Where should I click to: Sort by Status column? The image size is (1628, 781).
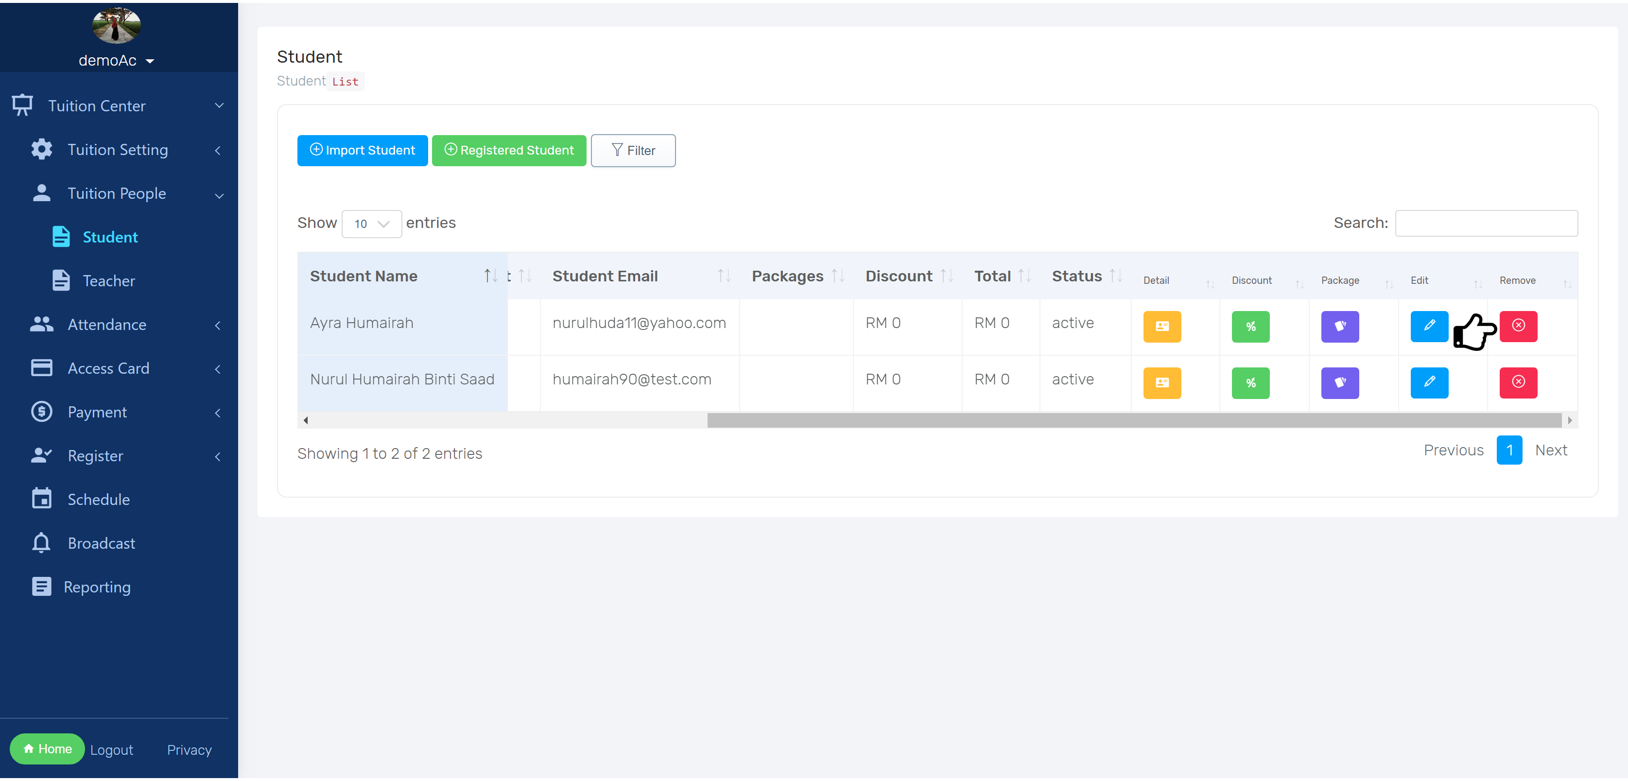(1085, 276)
